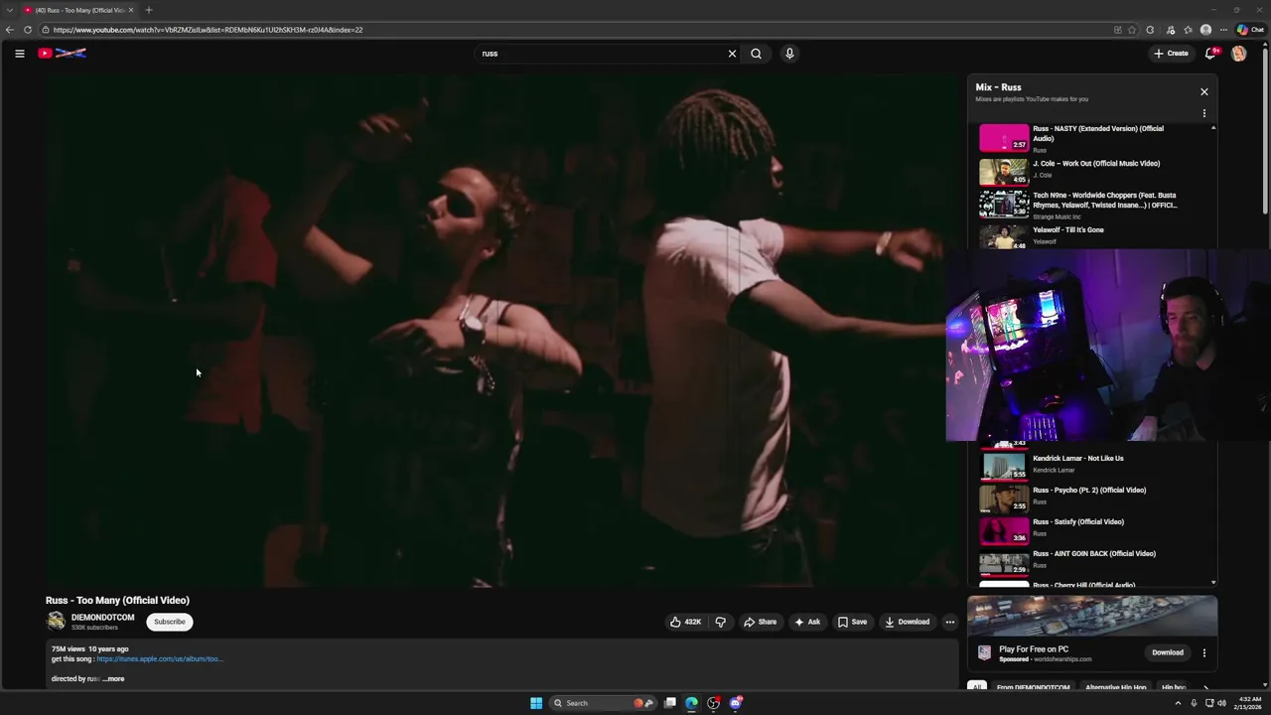Dislike the video

point(721,622)
